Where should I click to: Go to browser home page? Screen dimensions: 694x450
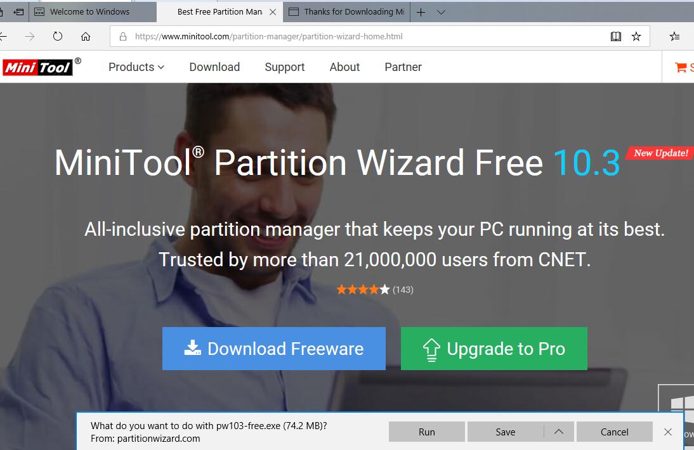click(86, 37)
